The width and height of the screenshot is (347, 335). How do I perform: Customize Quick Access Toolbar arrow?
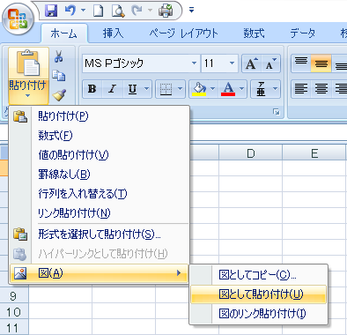[191, 11]
